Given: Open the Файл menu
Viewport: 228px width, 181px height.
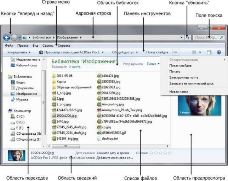Looking at the screenshot, I should [9, 46].
